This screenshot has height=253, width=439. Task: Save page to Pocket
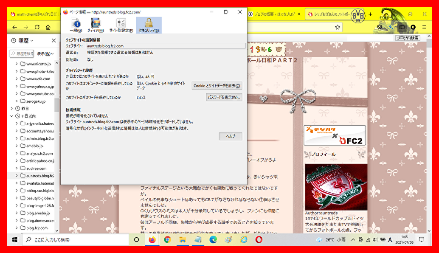click(379, 27)
